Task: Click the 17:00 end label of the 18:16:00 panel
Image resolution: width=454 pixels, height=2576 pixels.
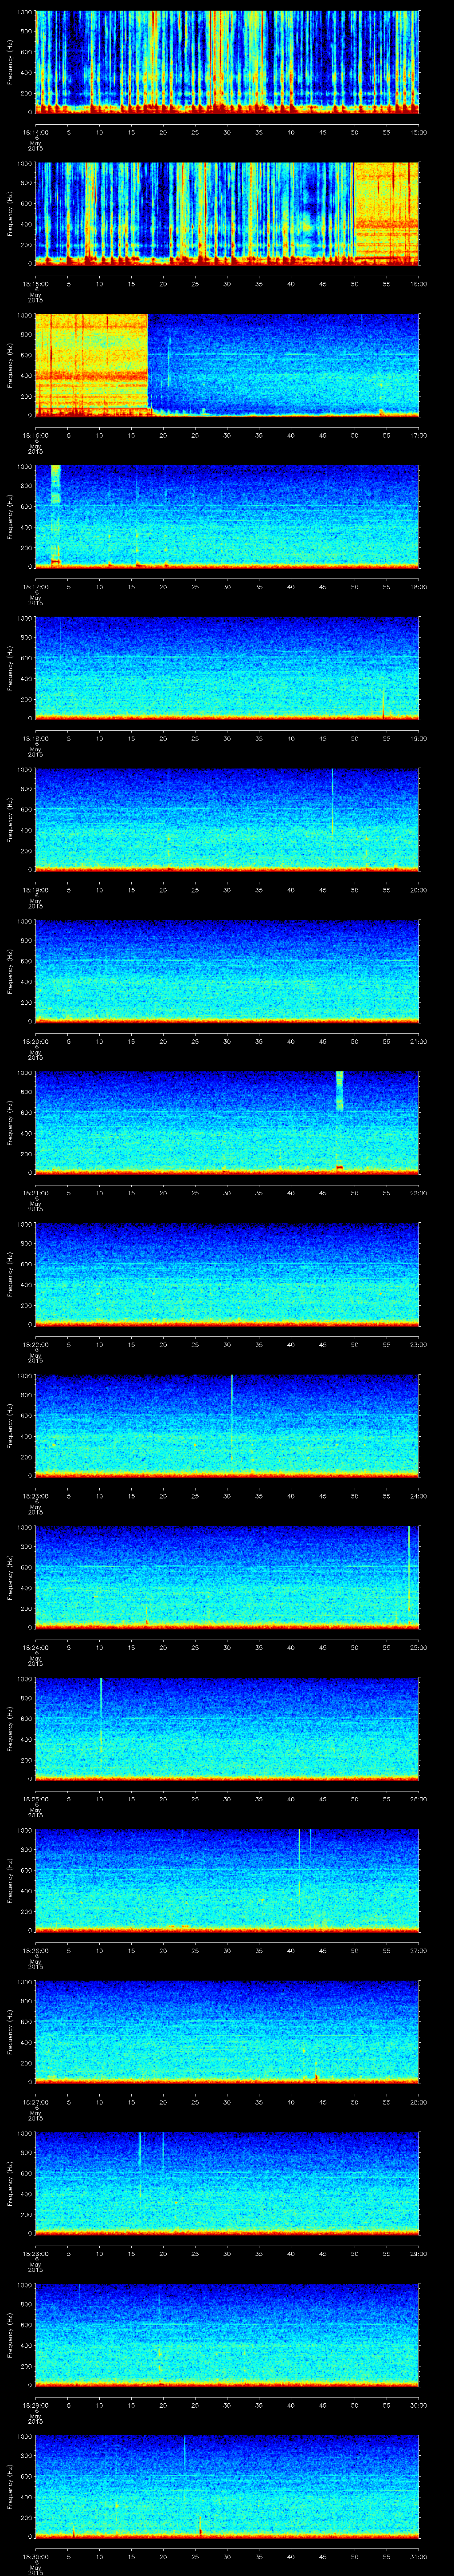Action: [419, 435]
